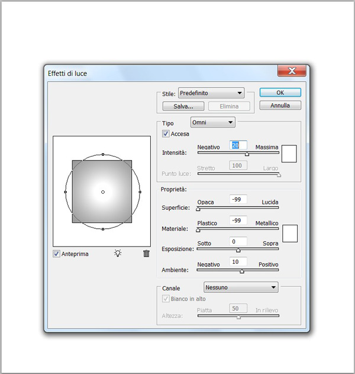Click the left handle of light circle

(65, 192)
